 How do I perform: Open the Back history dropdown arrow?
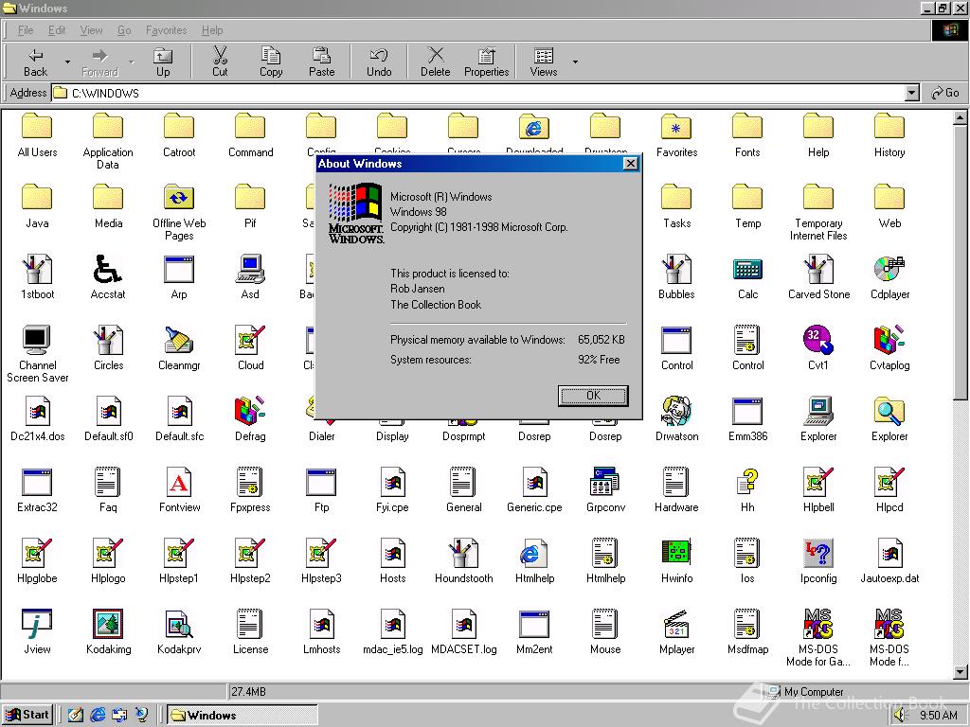pyautogui.click(x=67, y=62)
